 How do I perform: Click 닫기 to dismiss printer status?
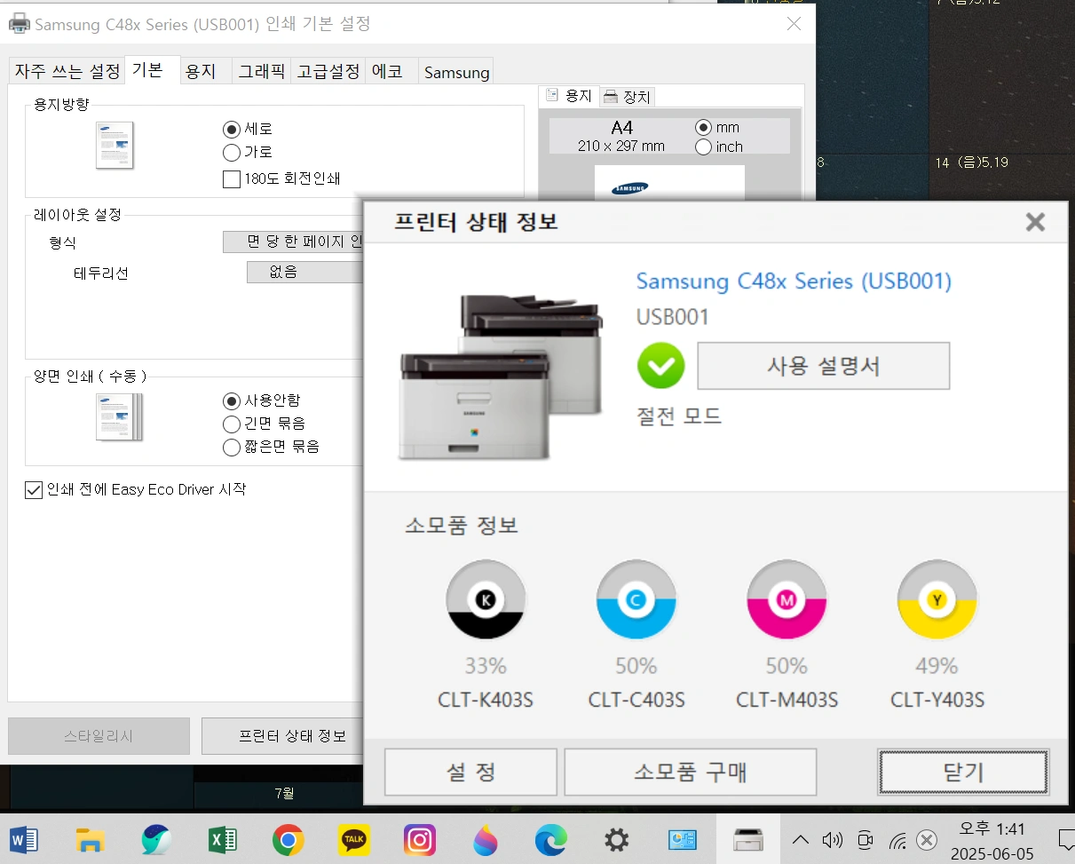click(963, 772)
